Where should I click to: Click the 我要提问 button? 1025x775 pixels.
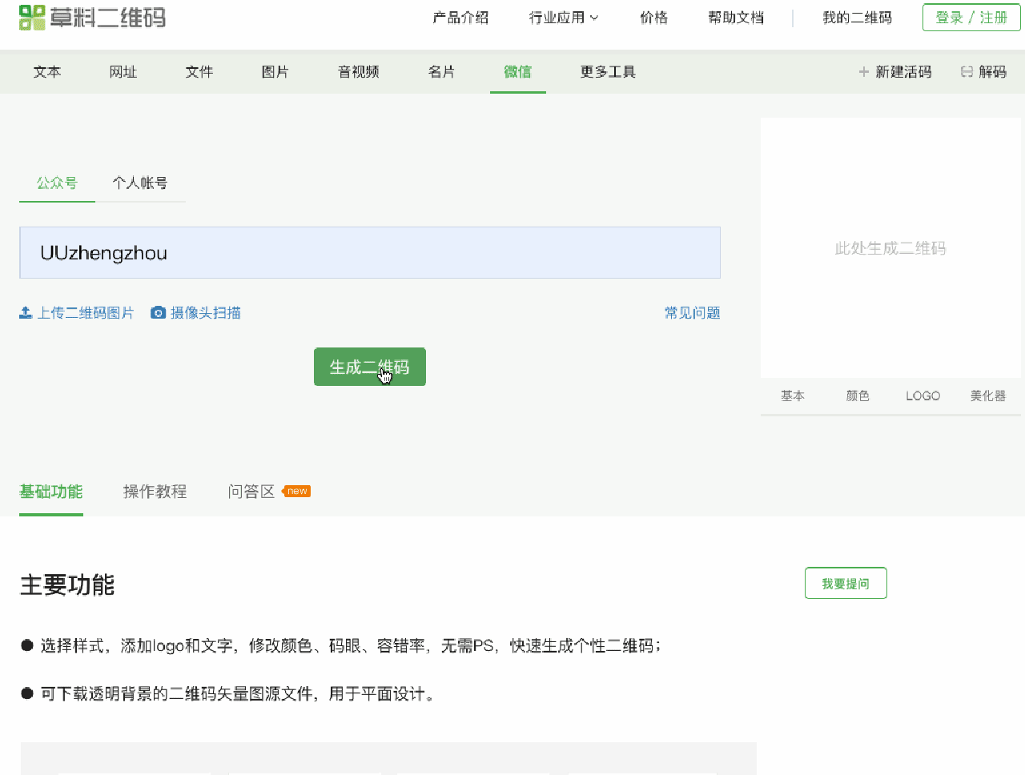click(846, 584)
